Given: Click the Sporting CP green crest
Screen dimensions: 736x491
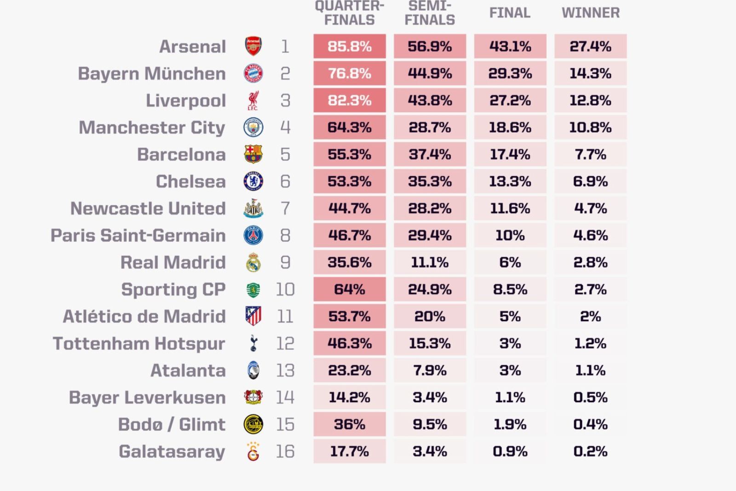Looking at the screenshot, I should click(253, 289).
